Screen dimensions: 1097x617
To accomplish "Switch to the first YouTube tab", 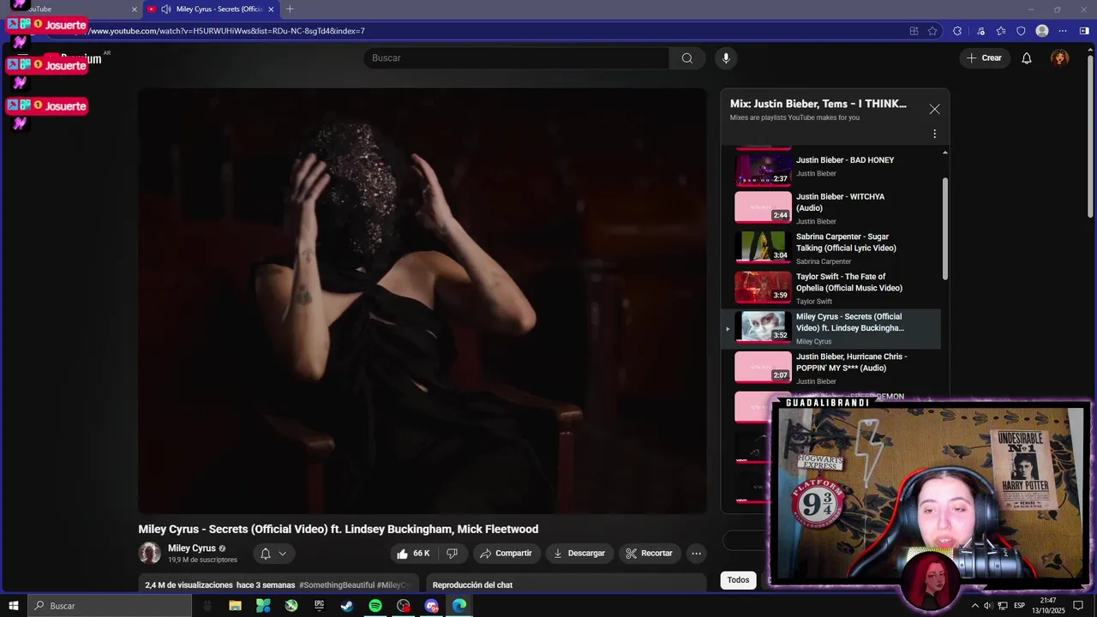I will point(73,9).
